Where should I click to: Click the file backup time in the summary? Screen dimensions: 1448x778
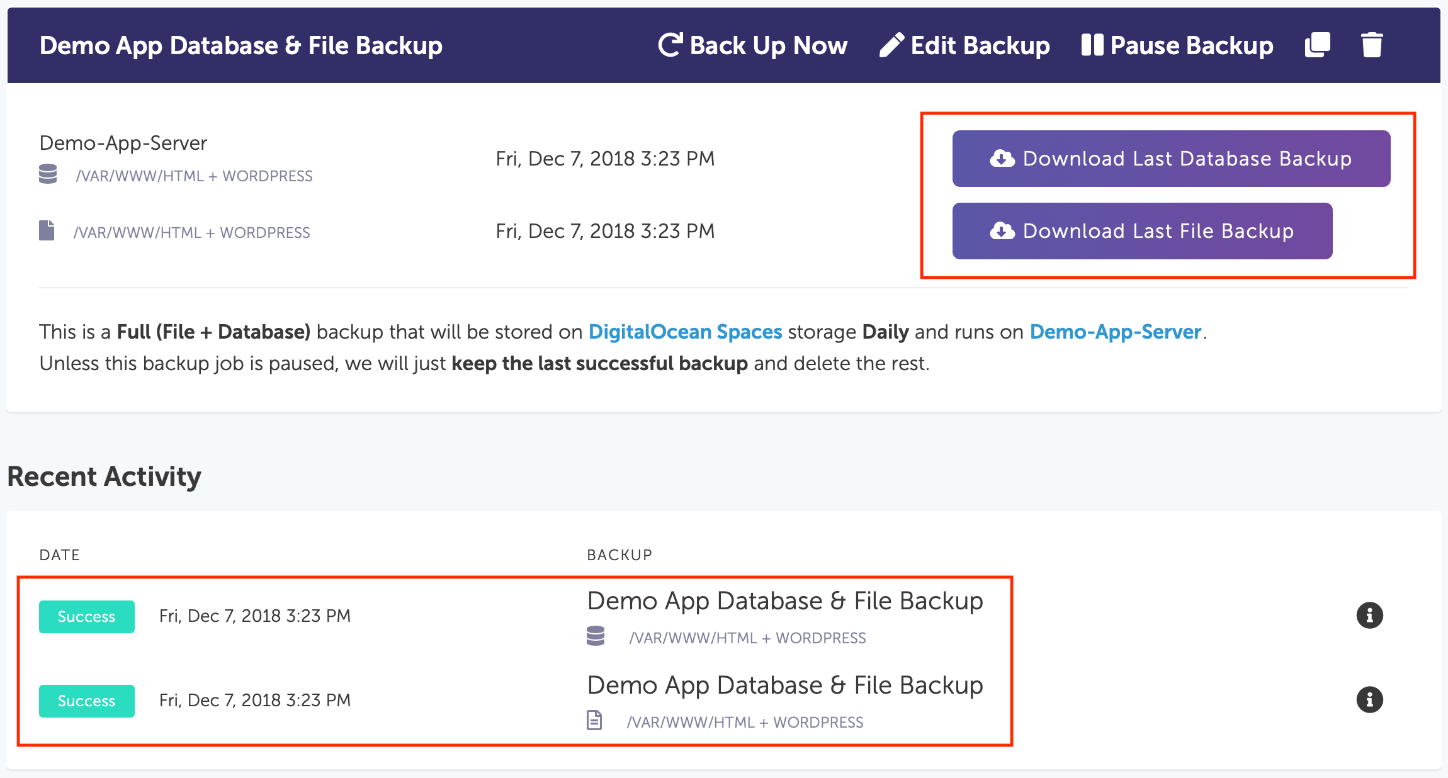(x=605, y=231)
